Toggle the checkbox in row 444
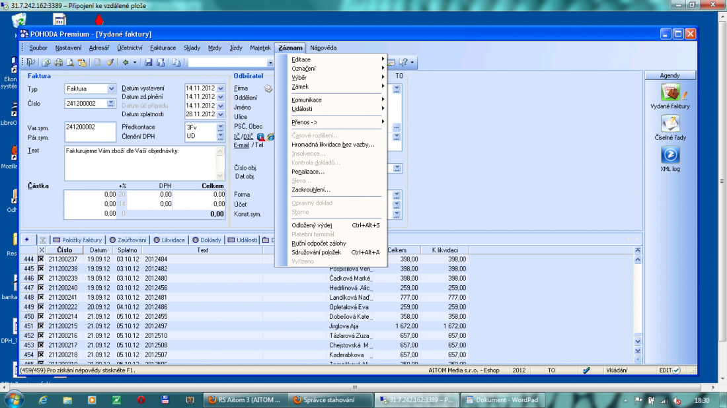Screen dimensions: 727x408 41,259
